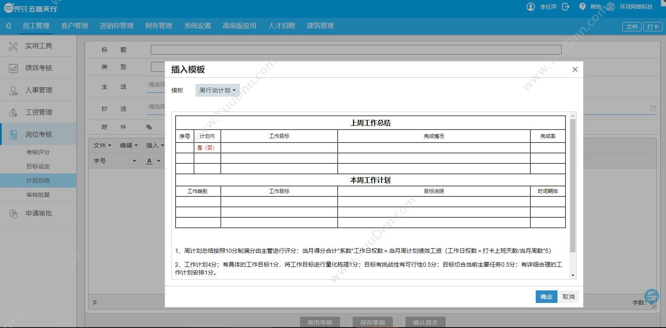Click the 时间期排 column header

547,191
